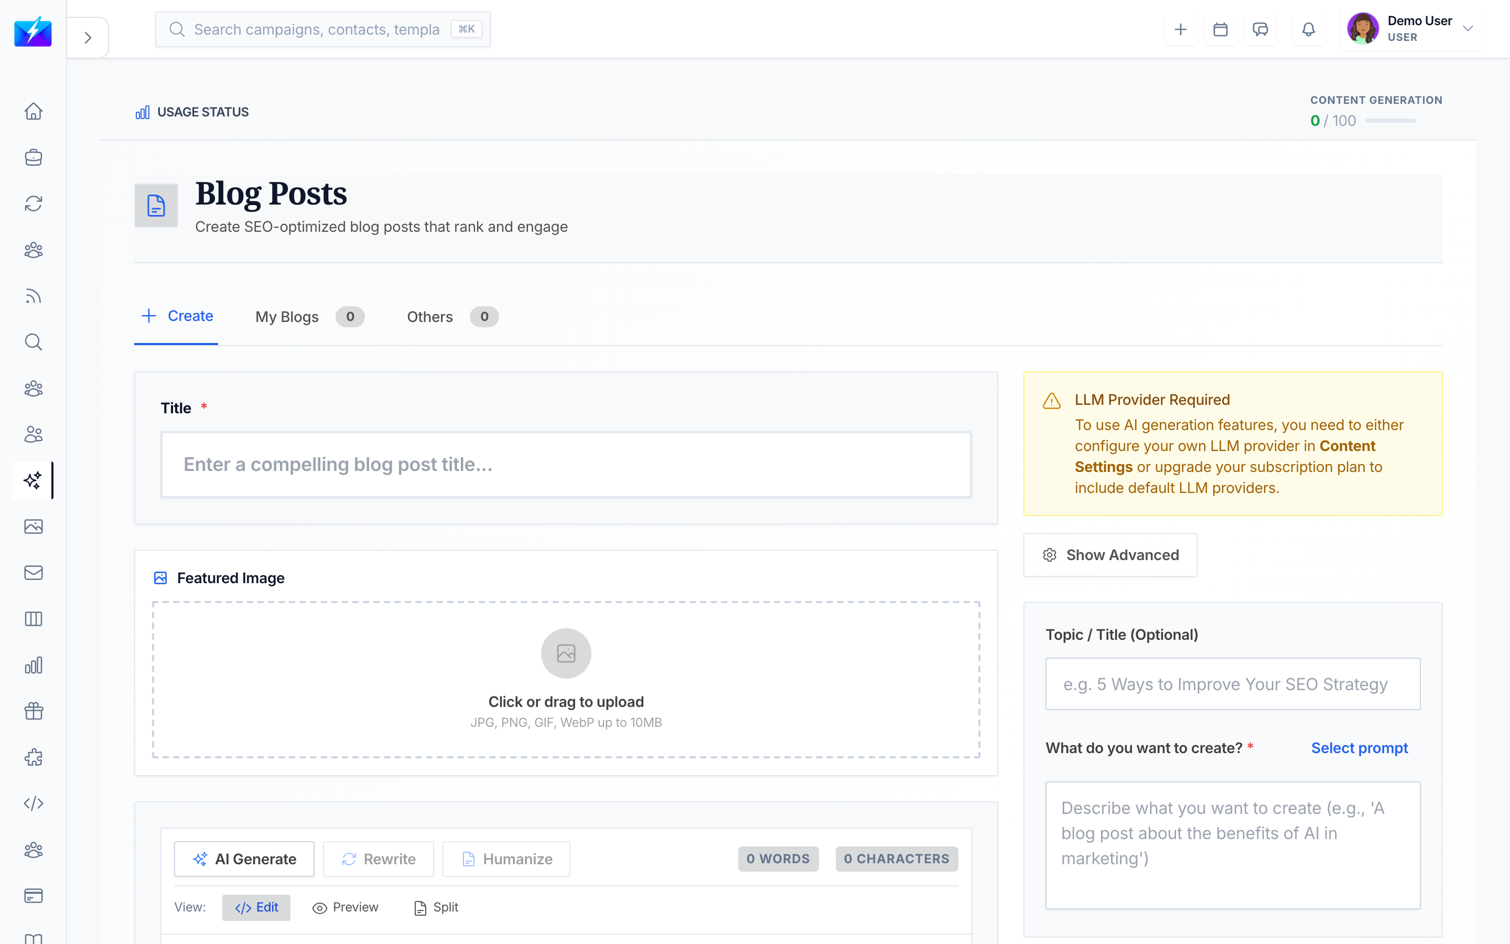
Task: Expand the sidebar with the chevron arrow
Action: pyautogui.click(x=88, y=37)
